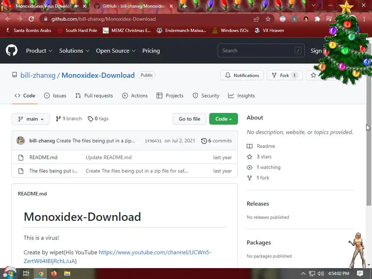
Task: Click the github.com address bar URL
Action: coord(104,19)
